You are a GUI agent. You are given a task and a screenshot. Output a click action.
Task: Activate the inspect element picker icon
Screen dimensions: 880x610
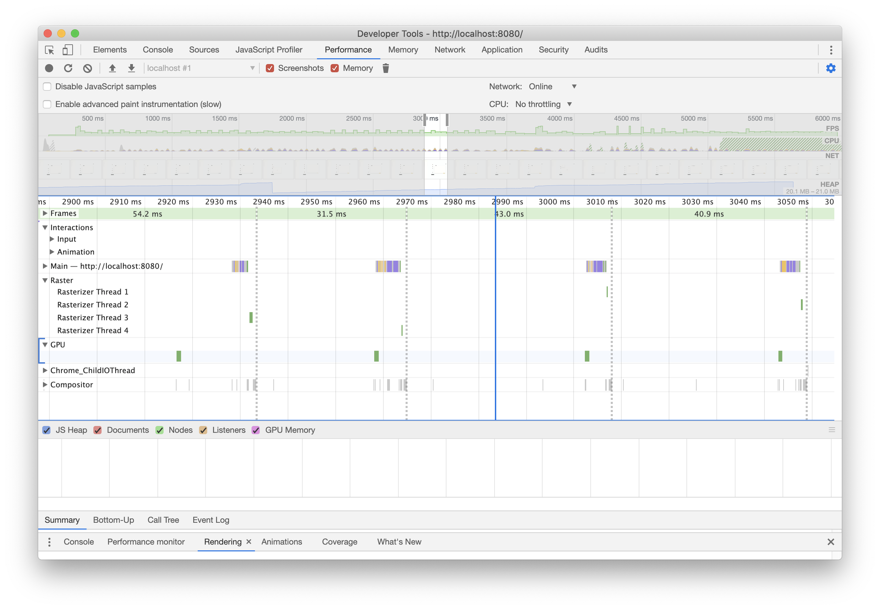click(x=49, y=50)
